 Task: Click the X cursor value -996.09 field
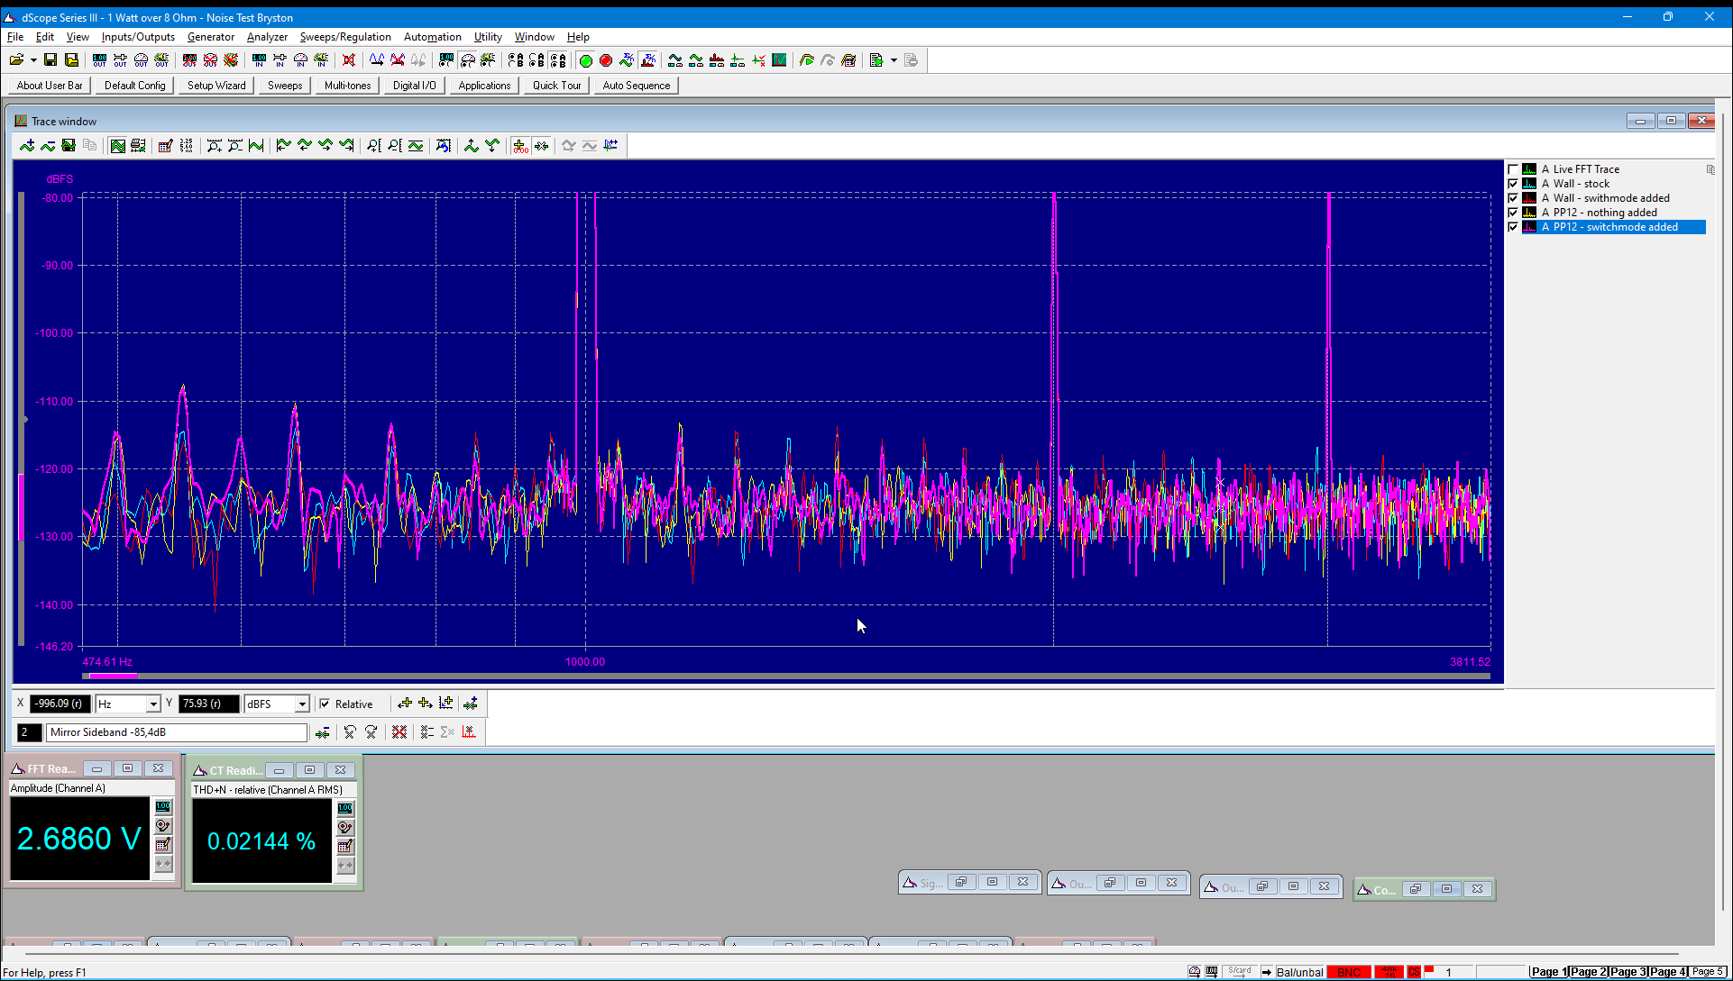coord(60,704)
